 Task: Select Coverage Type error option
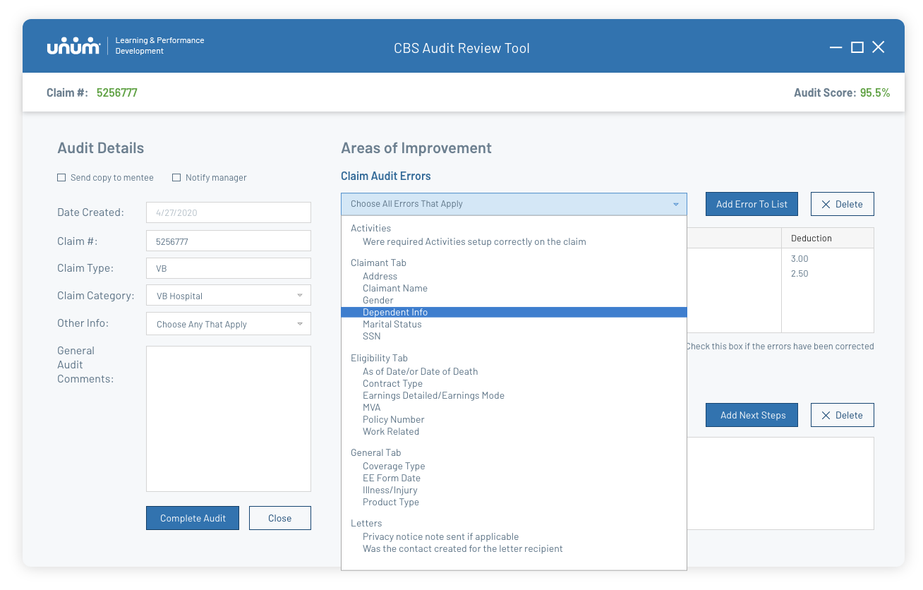pyautogui.click(x=394, y=466)
